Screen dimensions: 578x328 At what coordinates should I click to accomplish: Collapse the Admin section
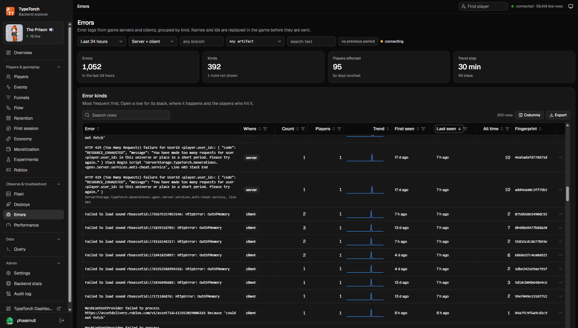(33, 263)
